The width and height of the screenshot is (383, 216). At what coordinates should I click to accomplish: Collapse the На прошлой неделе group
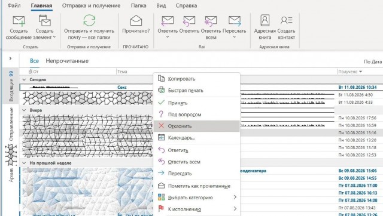24,163
